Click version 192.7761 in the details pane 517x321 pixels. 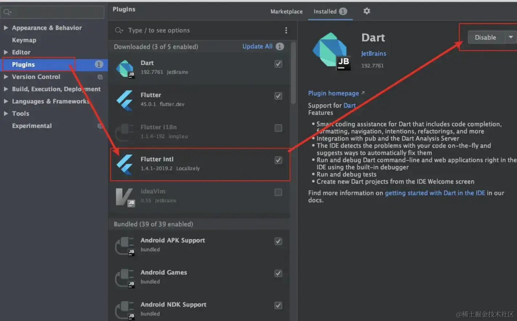click(x=372, y=66)
